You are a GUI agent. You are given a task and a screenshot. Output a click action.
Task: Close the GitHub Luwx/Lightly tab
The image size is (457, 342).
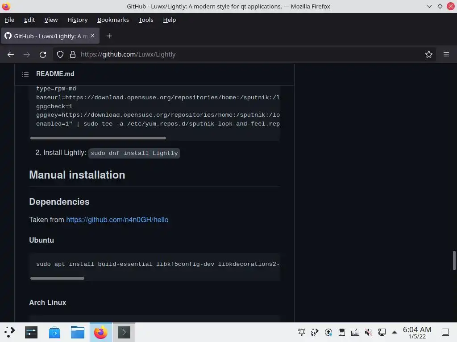tap(92, 36)
